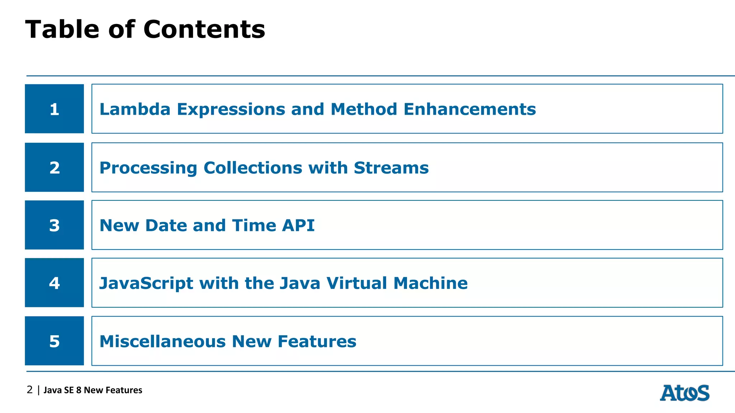Click the Table of Contents heading
Viewport: 735px width, 413px height.
pyautogui.click(x=145, y=29)
